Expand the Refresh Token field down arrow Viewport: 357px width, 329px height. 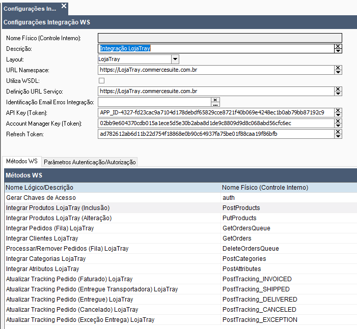pyautogui.click(x=338, y=136)
